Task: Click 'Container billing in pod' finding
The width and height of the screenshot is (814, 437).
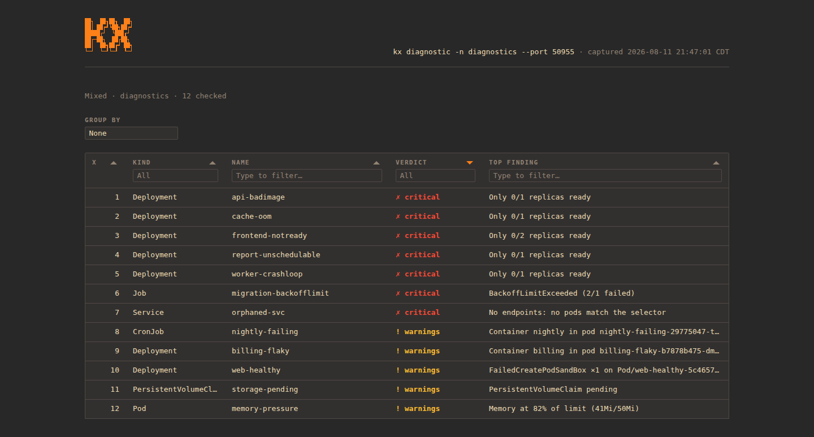Action: click(x=604, y=351)
